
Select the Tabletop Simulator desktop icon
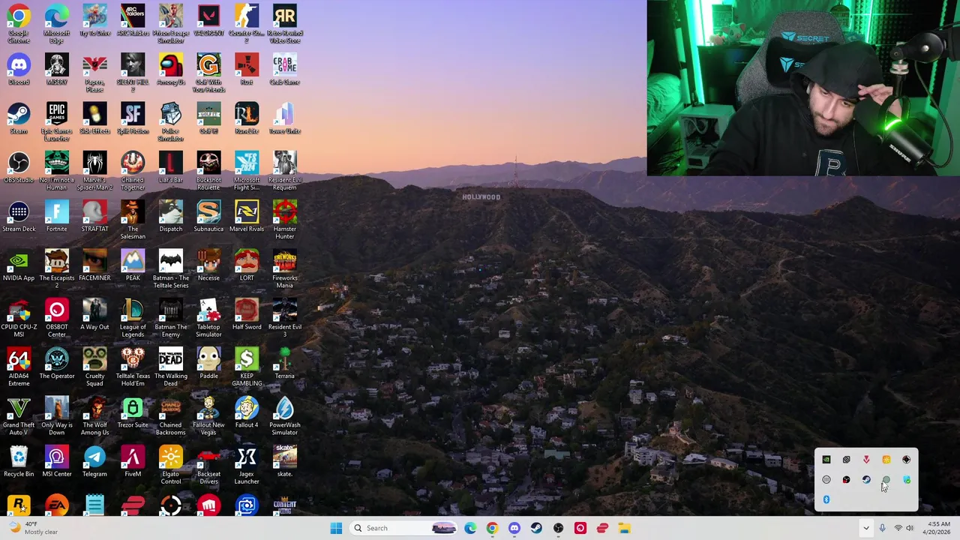[x=208, y=317]
